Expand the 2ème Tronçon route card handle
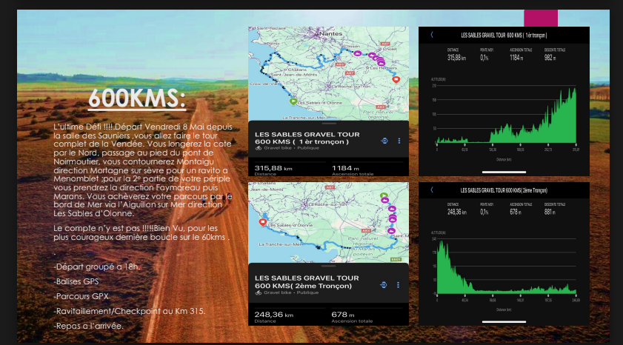The height and width of the screenshot is (345, 623). tap(328, 266)
